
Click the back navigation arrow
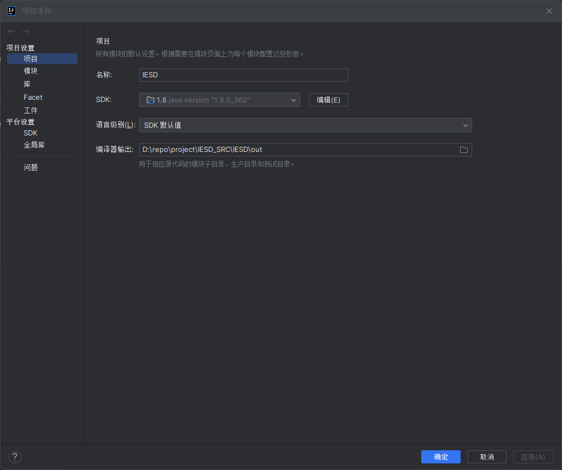tap(12, 32)
